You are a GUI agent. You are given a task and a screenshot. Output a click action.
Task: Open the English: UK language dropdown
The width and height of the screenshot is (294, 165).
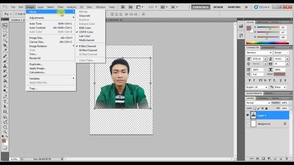click(x=257, y=87)
